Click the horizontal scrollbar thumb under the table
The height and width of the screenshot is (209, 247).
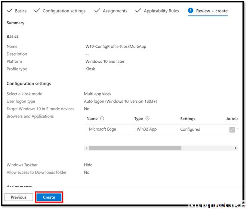tap(135, 148)
